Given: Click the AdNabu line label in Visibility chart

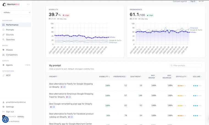Looking at the screenshot, I should (112, 37).
